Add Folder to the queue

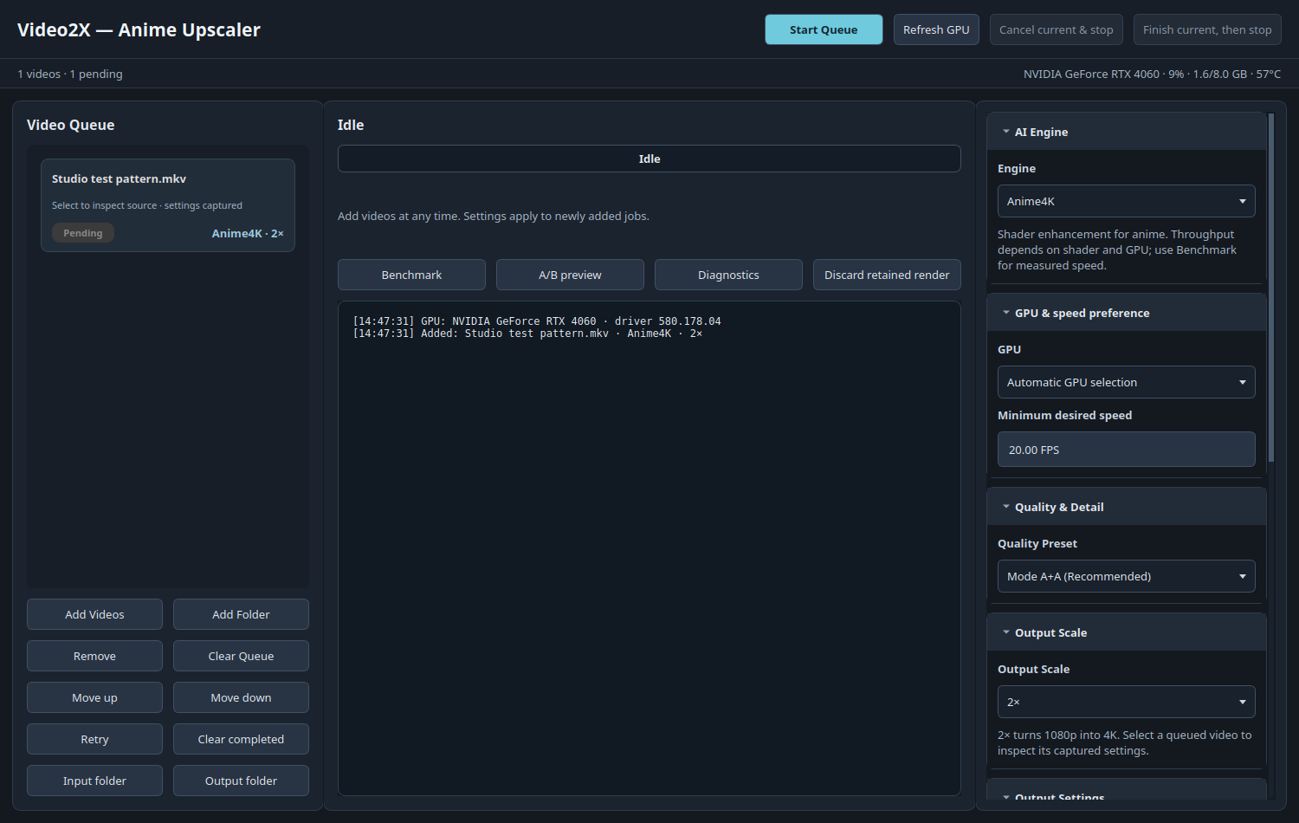coord(241,614)
